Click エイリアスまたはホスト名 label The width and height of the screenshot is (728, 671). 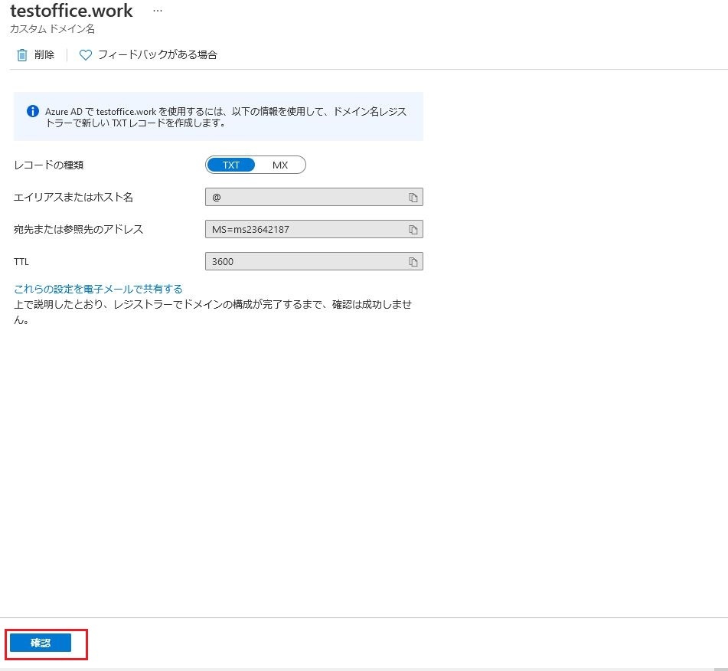pos(73,197)
